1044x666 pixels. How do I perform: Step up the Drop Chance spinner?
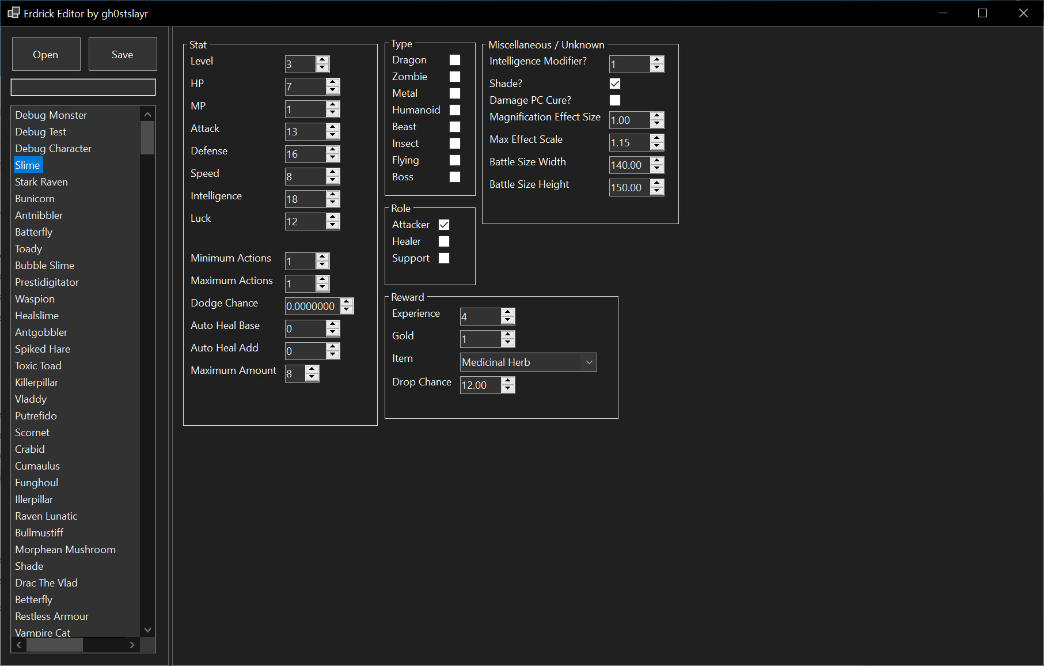[508, 381]
